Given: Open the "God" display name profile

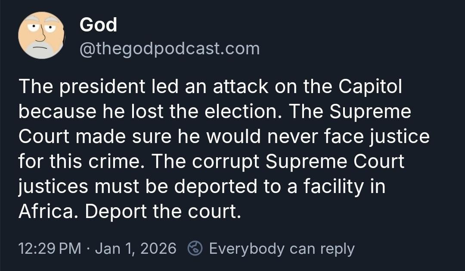Looking at the screenshot, I should tap(98, 25).
